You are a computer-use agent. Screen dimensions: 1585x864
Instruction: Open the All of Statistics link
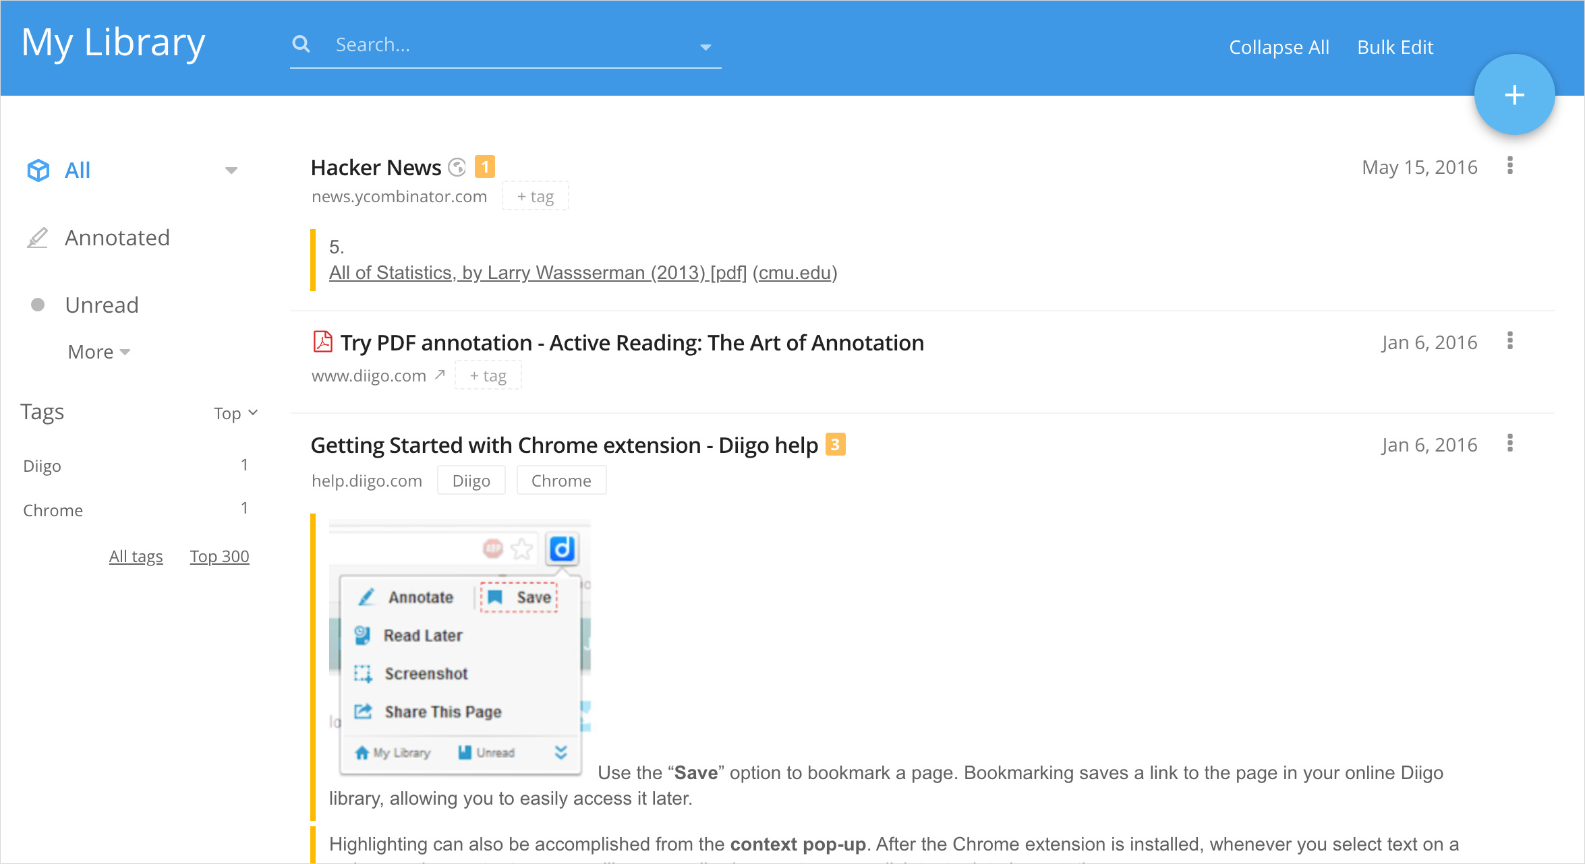click(x=538, y=272)
